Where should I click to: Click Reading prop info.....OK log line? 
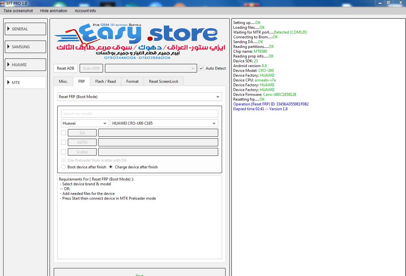coord(253,56)
